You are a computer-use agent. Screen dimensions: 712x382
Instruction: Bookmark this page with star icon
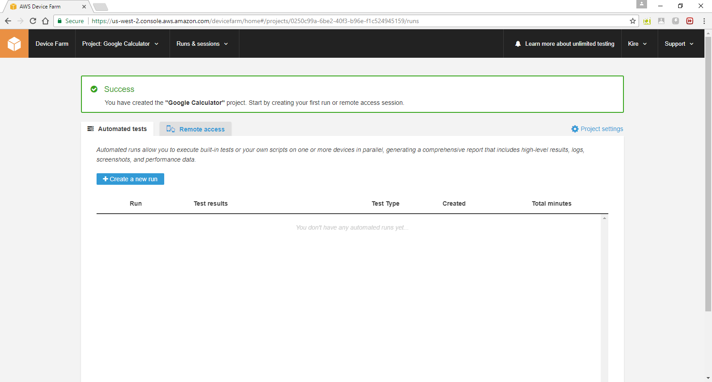pos(633,21)
